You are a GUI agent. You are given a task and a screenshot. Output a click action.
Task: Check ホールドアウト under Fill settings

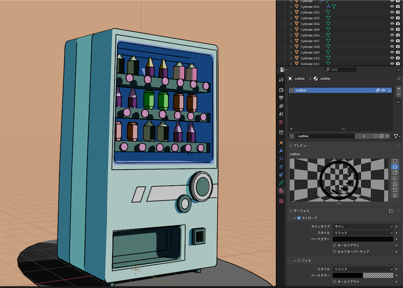click(x=335, y=282)
